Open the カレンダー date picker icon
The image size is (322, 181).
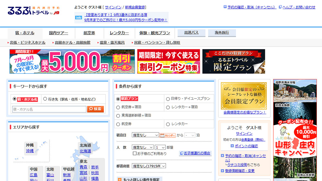tap(167, 135)
